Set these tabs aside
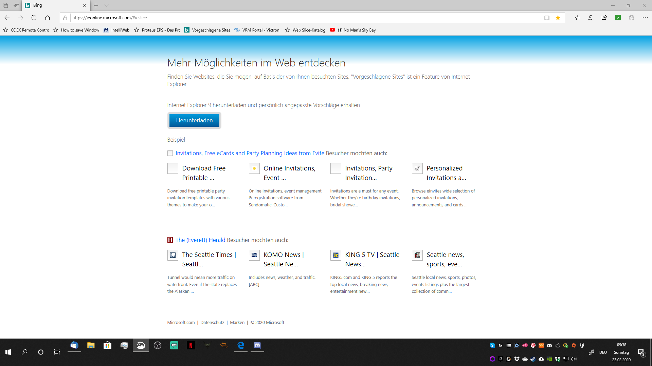 click(x=16, y=5)
